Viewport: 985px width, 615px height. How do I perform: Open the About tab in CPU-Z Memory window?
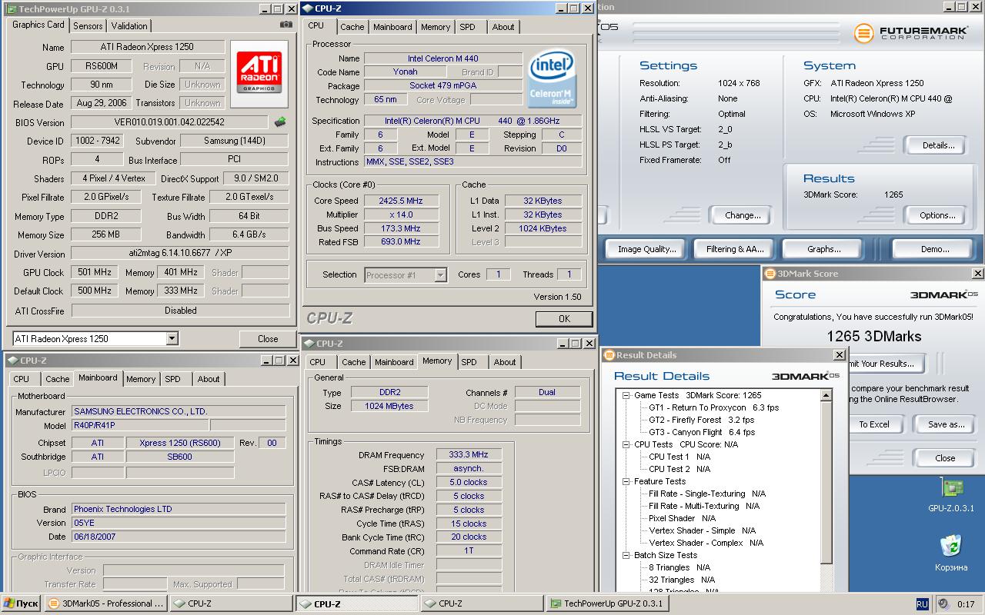pos(505,362)
